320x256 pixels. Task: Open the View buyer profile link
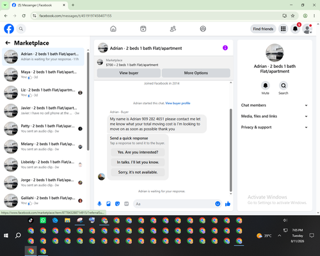pyautogui.click(x=178, y=103)
